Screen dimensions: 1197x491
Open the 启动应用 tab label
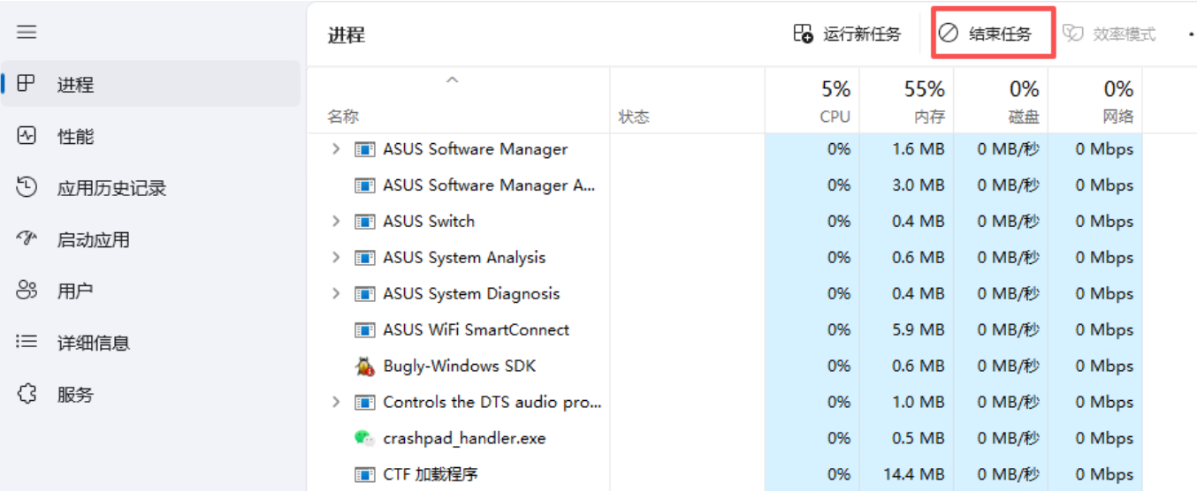pos(94,239)
